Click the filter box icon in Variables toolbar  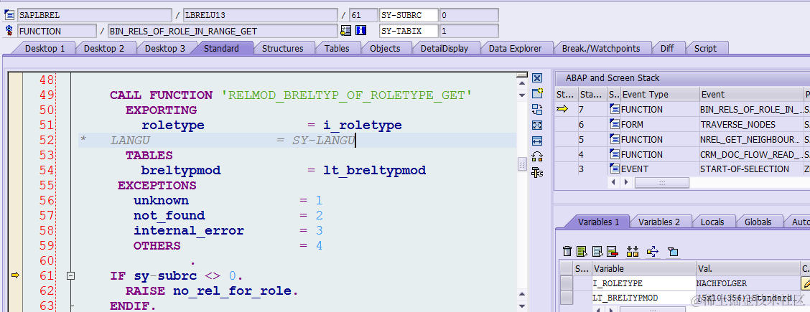[x=673, y=251]
